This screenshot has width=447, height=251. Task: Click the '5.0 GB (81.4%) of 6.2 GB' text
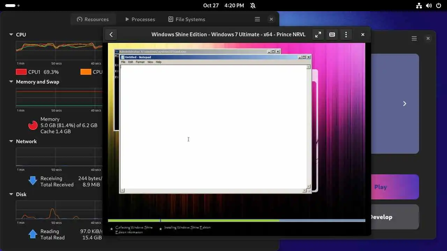pyautogui.click(x=69, y=125)
